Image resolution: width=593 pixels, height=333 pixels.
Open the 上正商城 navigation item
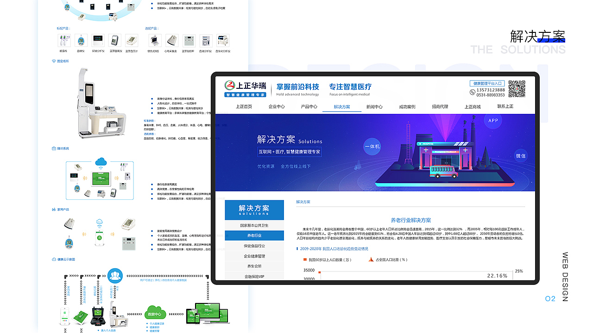[x=473, y=107]
